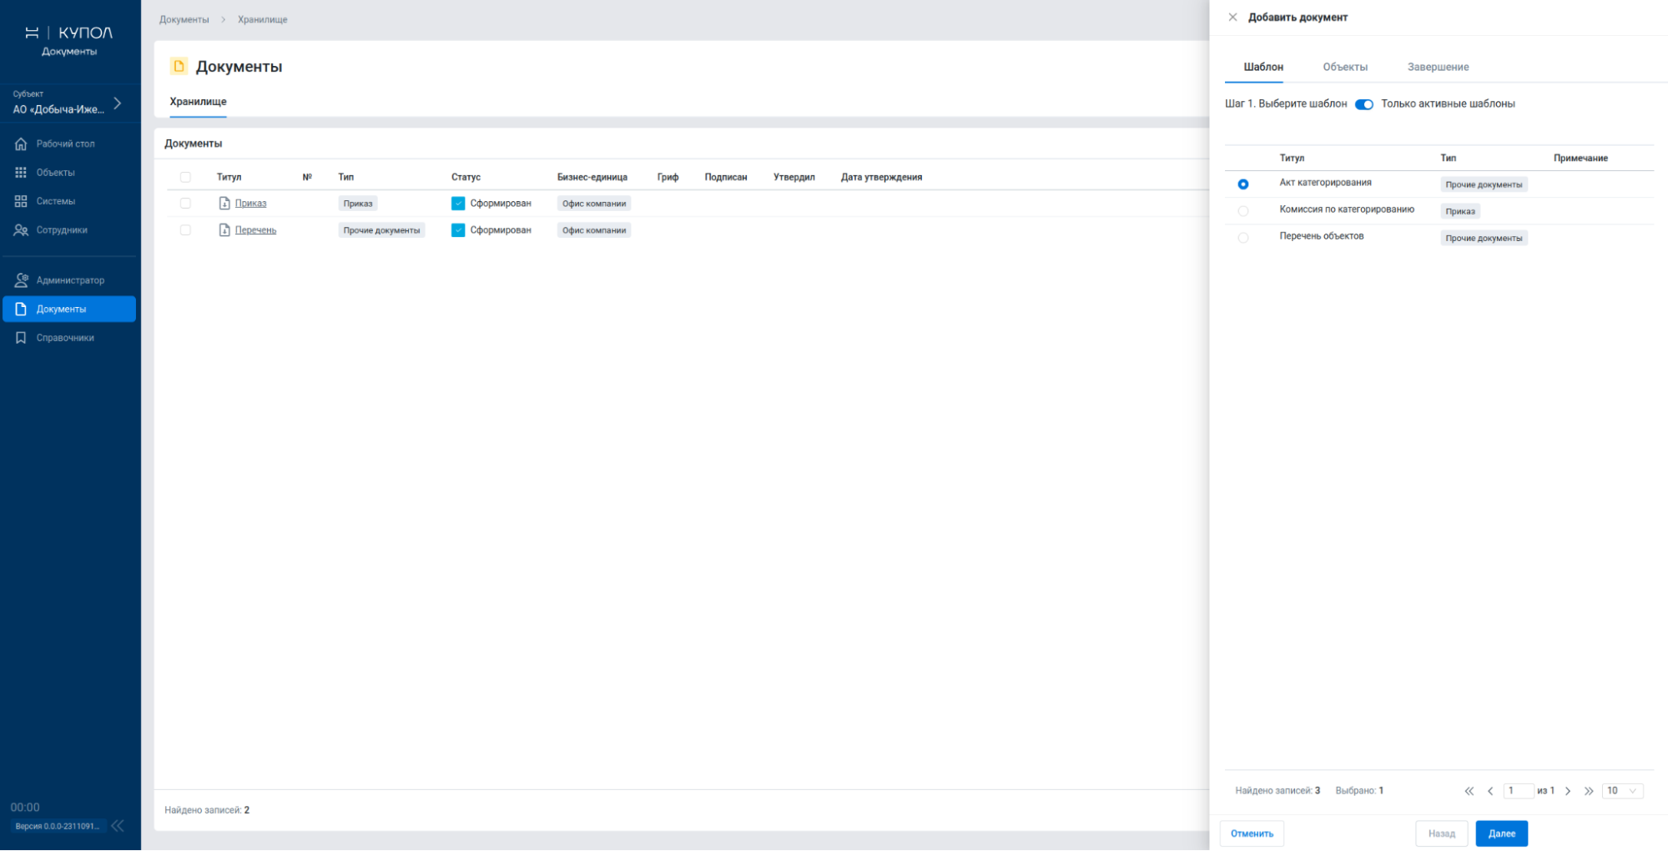The height and width of the screenshot is (851, 1668).
Task: Open Справочники bookmark icon in sidebar
Action: pyautogui.click(x=21, y=338)
